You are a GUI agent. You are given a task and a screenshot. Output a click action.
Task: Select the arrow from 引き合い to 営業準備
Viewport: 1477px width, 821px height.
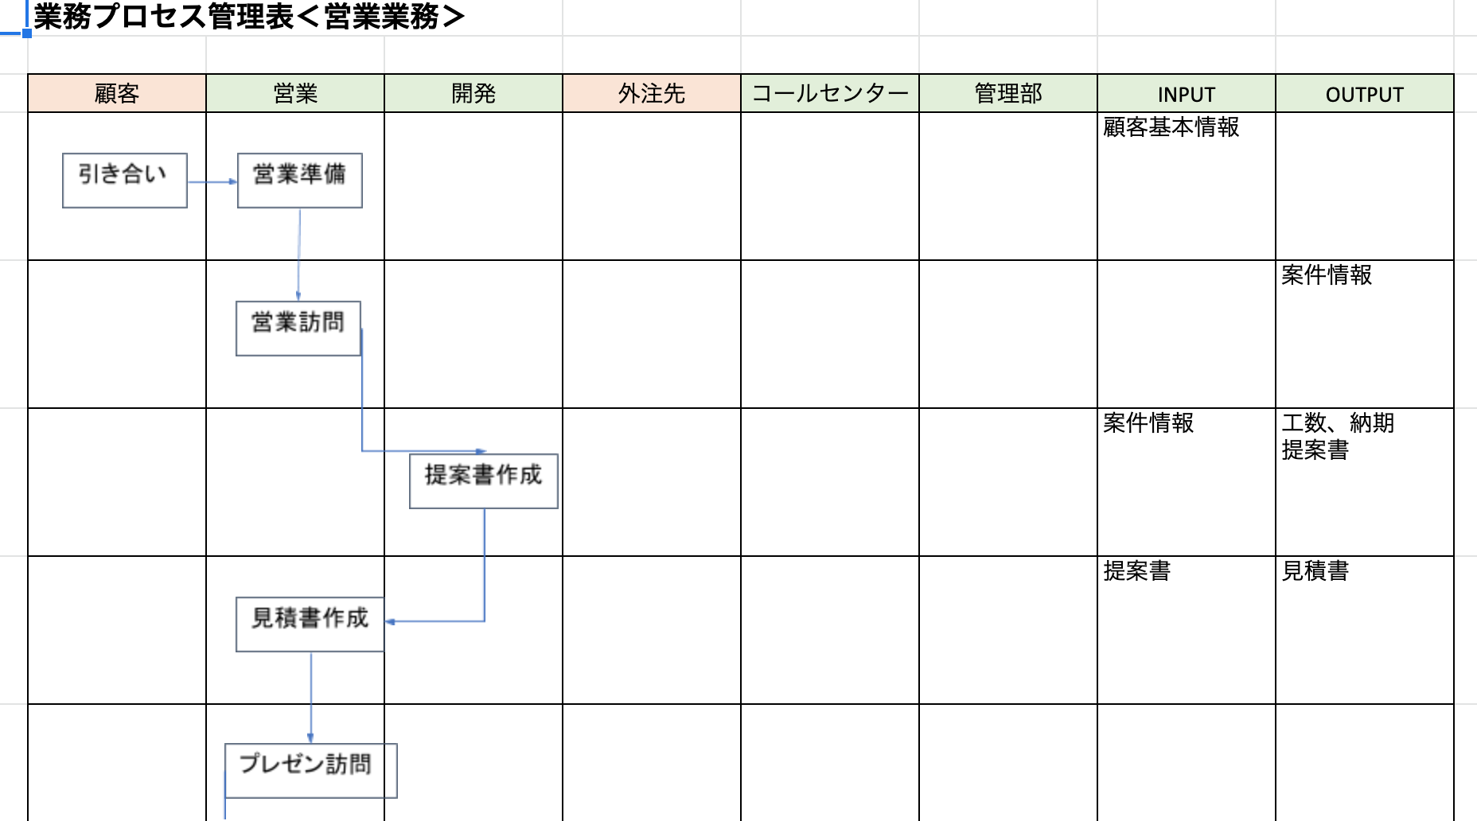(212, 181)
